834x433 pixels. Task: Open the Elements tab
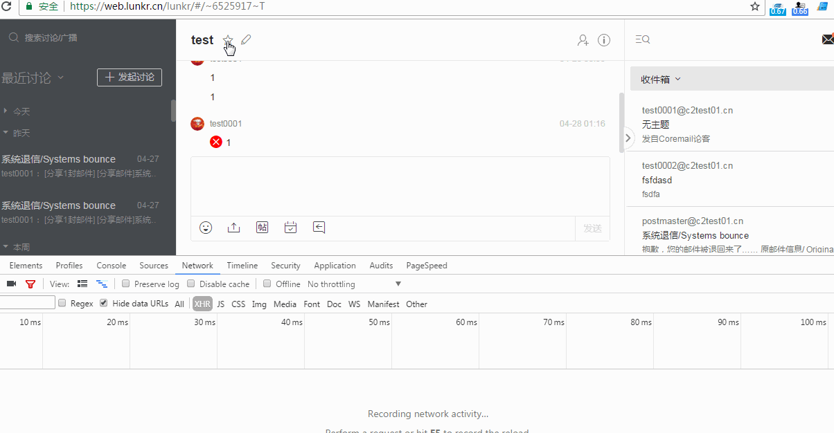coord(26,266)
